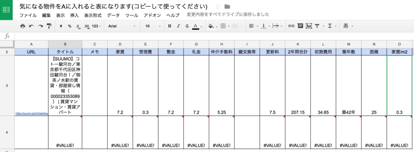
Task: Click the insert chart icon
Action: coord(308,26)
